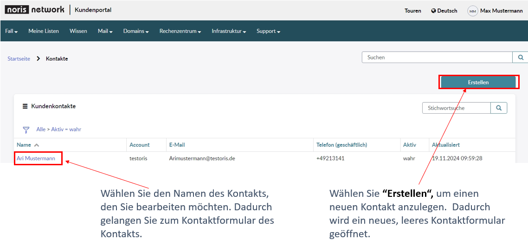Click the testoris account cell
This screenshot has width=528, height=240.
(138, 158)
